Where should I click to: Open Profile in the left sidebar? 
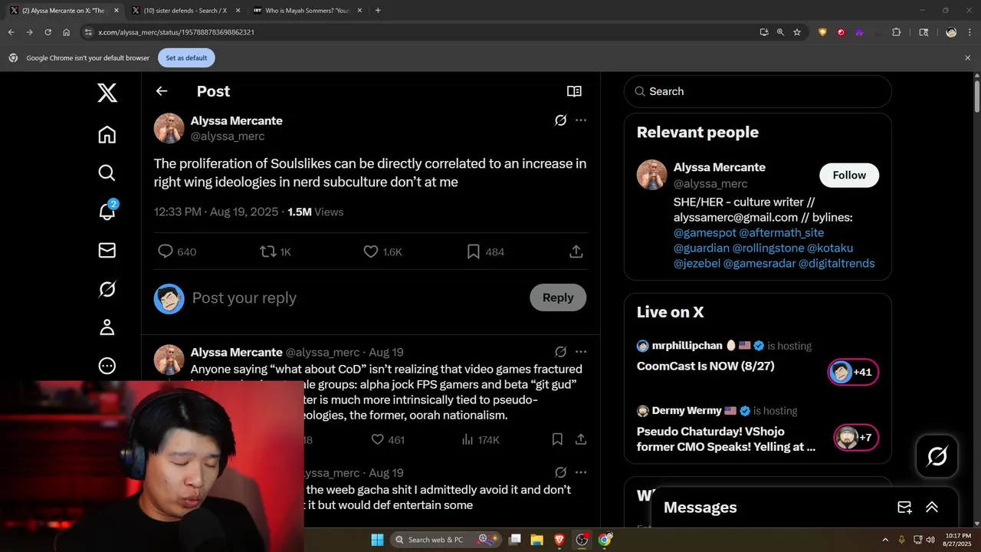pos(107,327)
